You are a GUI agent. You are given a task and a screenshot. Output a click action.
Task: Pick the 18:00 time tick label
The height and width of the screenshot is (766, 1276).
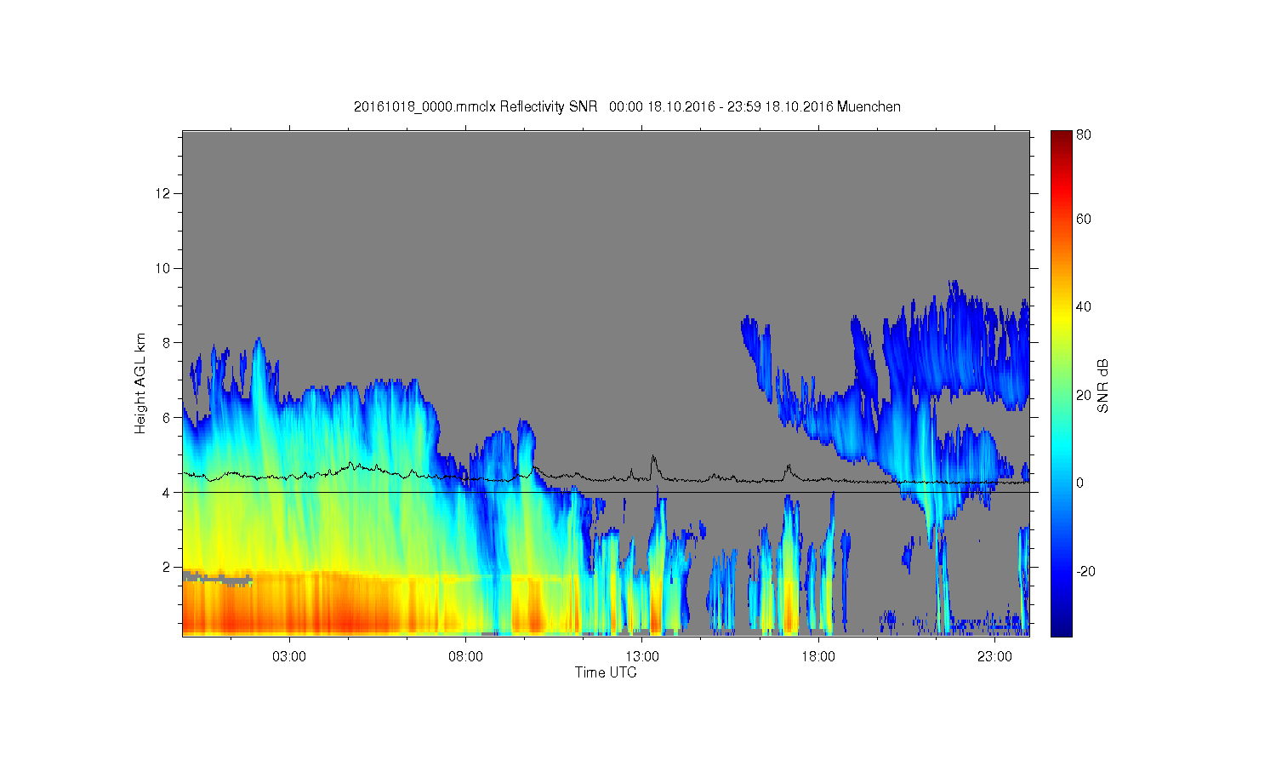pos(818,657)
